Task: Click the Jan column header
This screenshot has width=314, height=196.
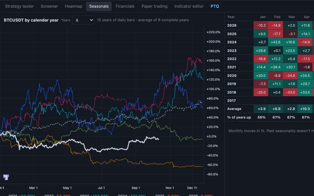Action: (263, 17)
